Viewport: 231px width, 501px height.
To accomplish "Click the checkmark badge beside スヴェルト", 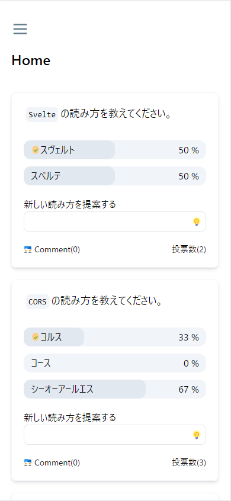I will point(36,150).
